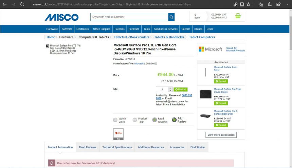
Task: Click Tablet Computers breadcrumb
Action: [202, 37]
